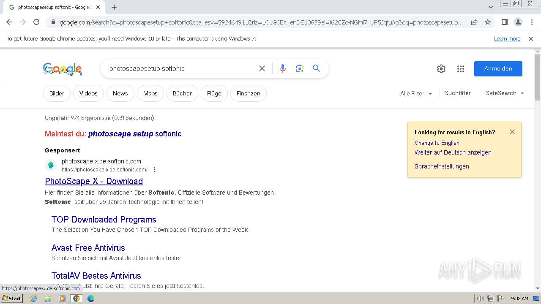
Task: Follow the suggested 'photoscape setup softonic' correction
Action: [135, 134]
